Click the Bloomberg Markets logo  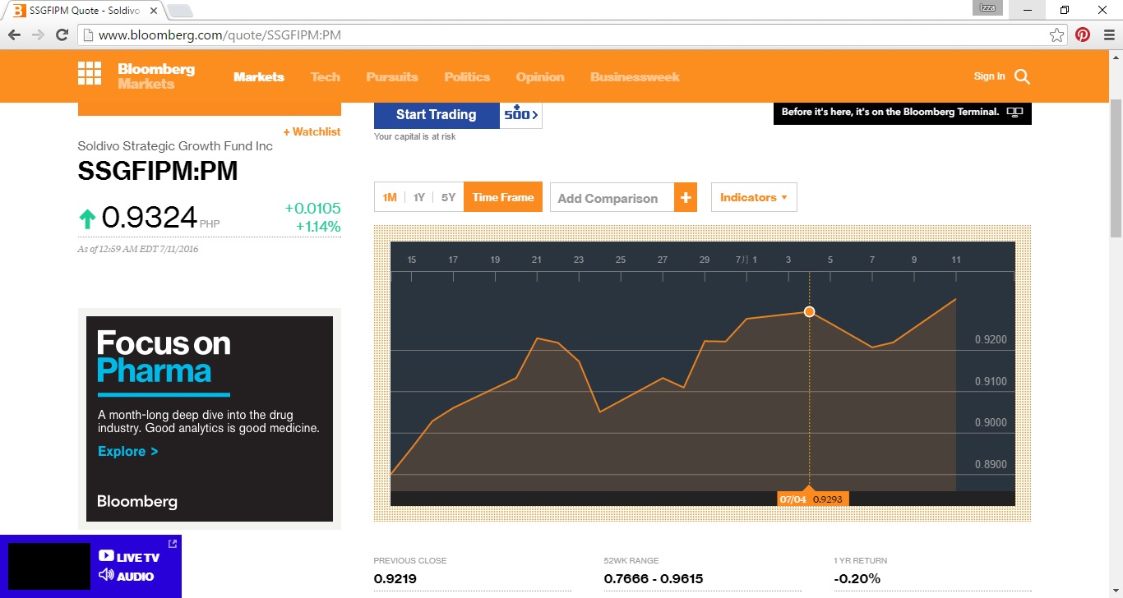point(156,76)
